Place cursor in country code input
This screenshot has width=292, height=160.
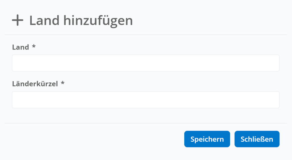[x=146, y=100]
